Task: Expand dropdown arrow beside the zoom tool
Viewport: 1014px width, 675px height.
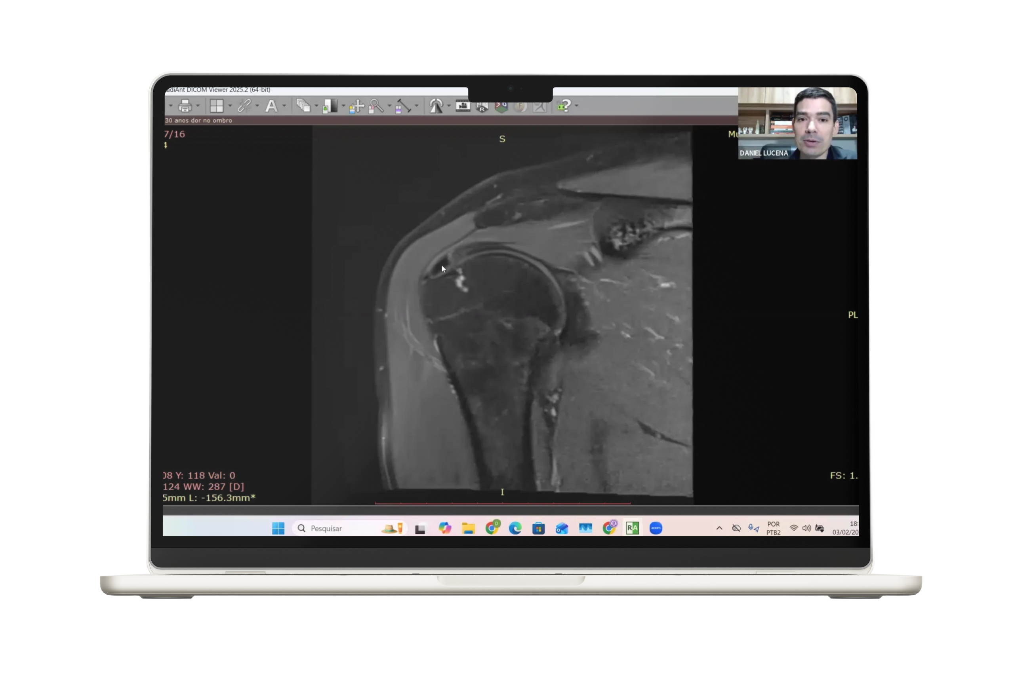Action: [x=390, y=106]
